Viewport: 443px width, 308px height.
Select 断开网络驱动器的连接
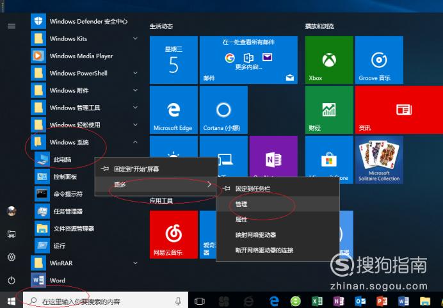click(x=278, y=250)
